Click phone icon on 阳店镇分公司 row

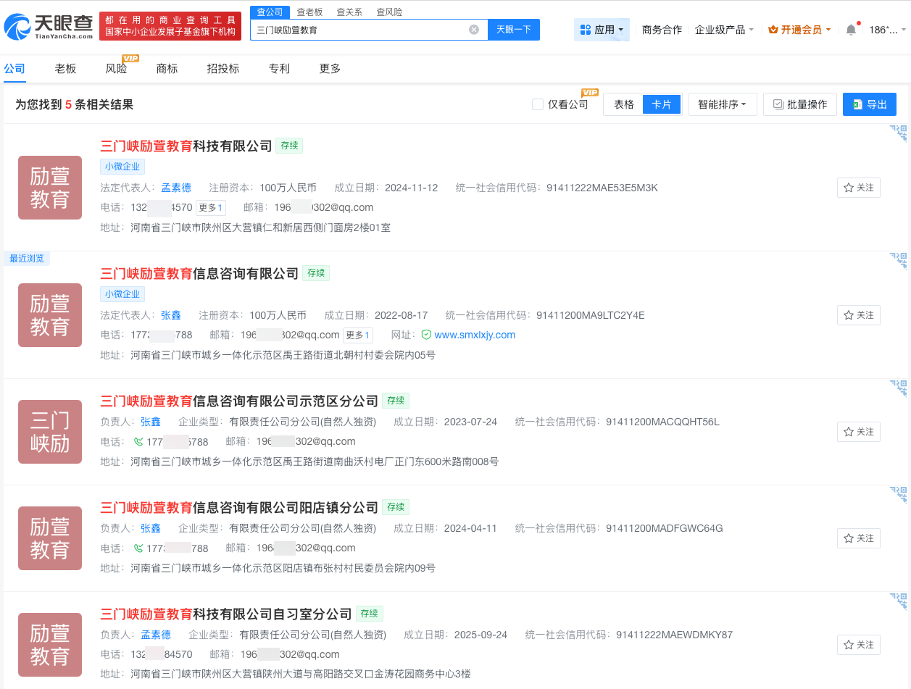coord(138,548)
